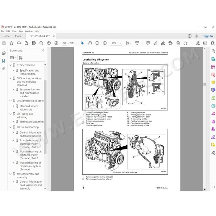
Task: Toggle the Bookmarks panel icon
Action: [x=4, y=60]
